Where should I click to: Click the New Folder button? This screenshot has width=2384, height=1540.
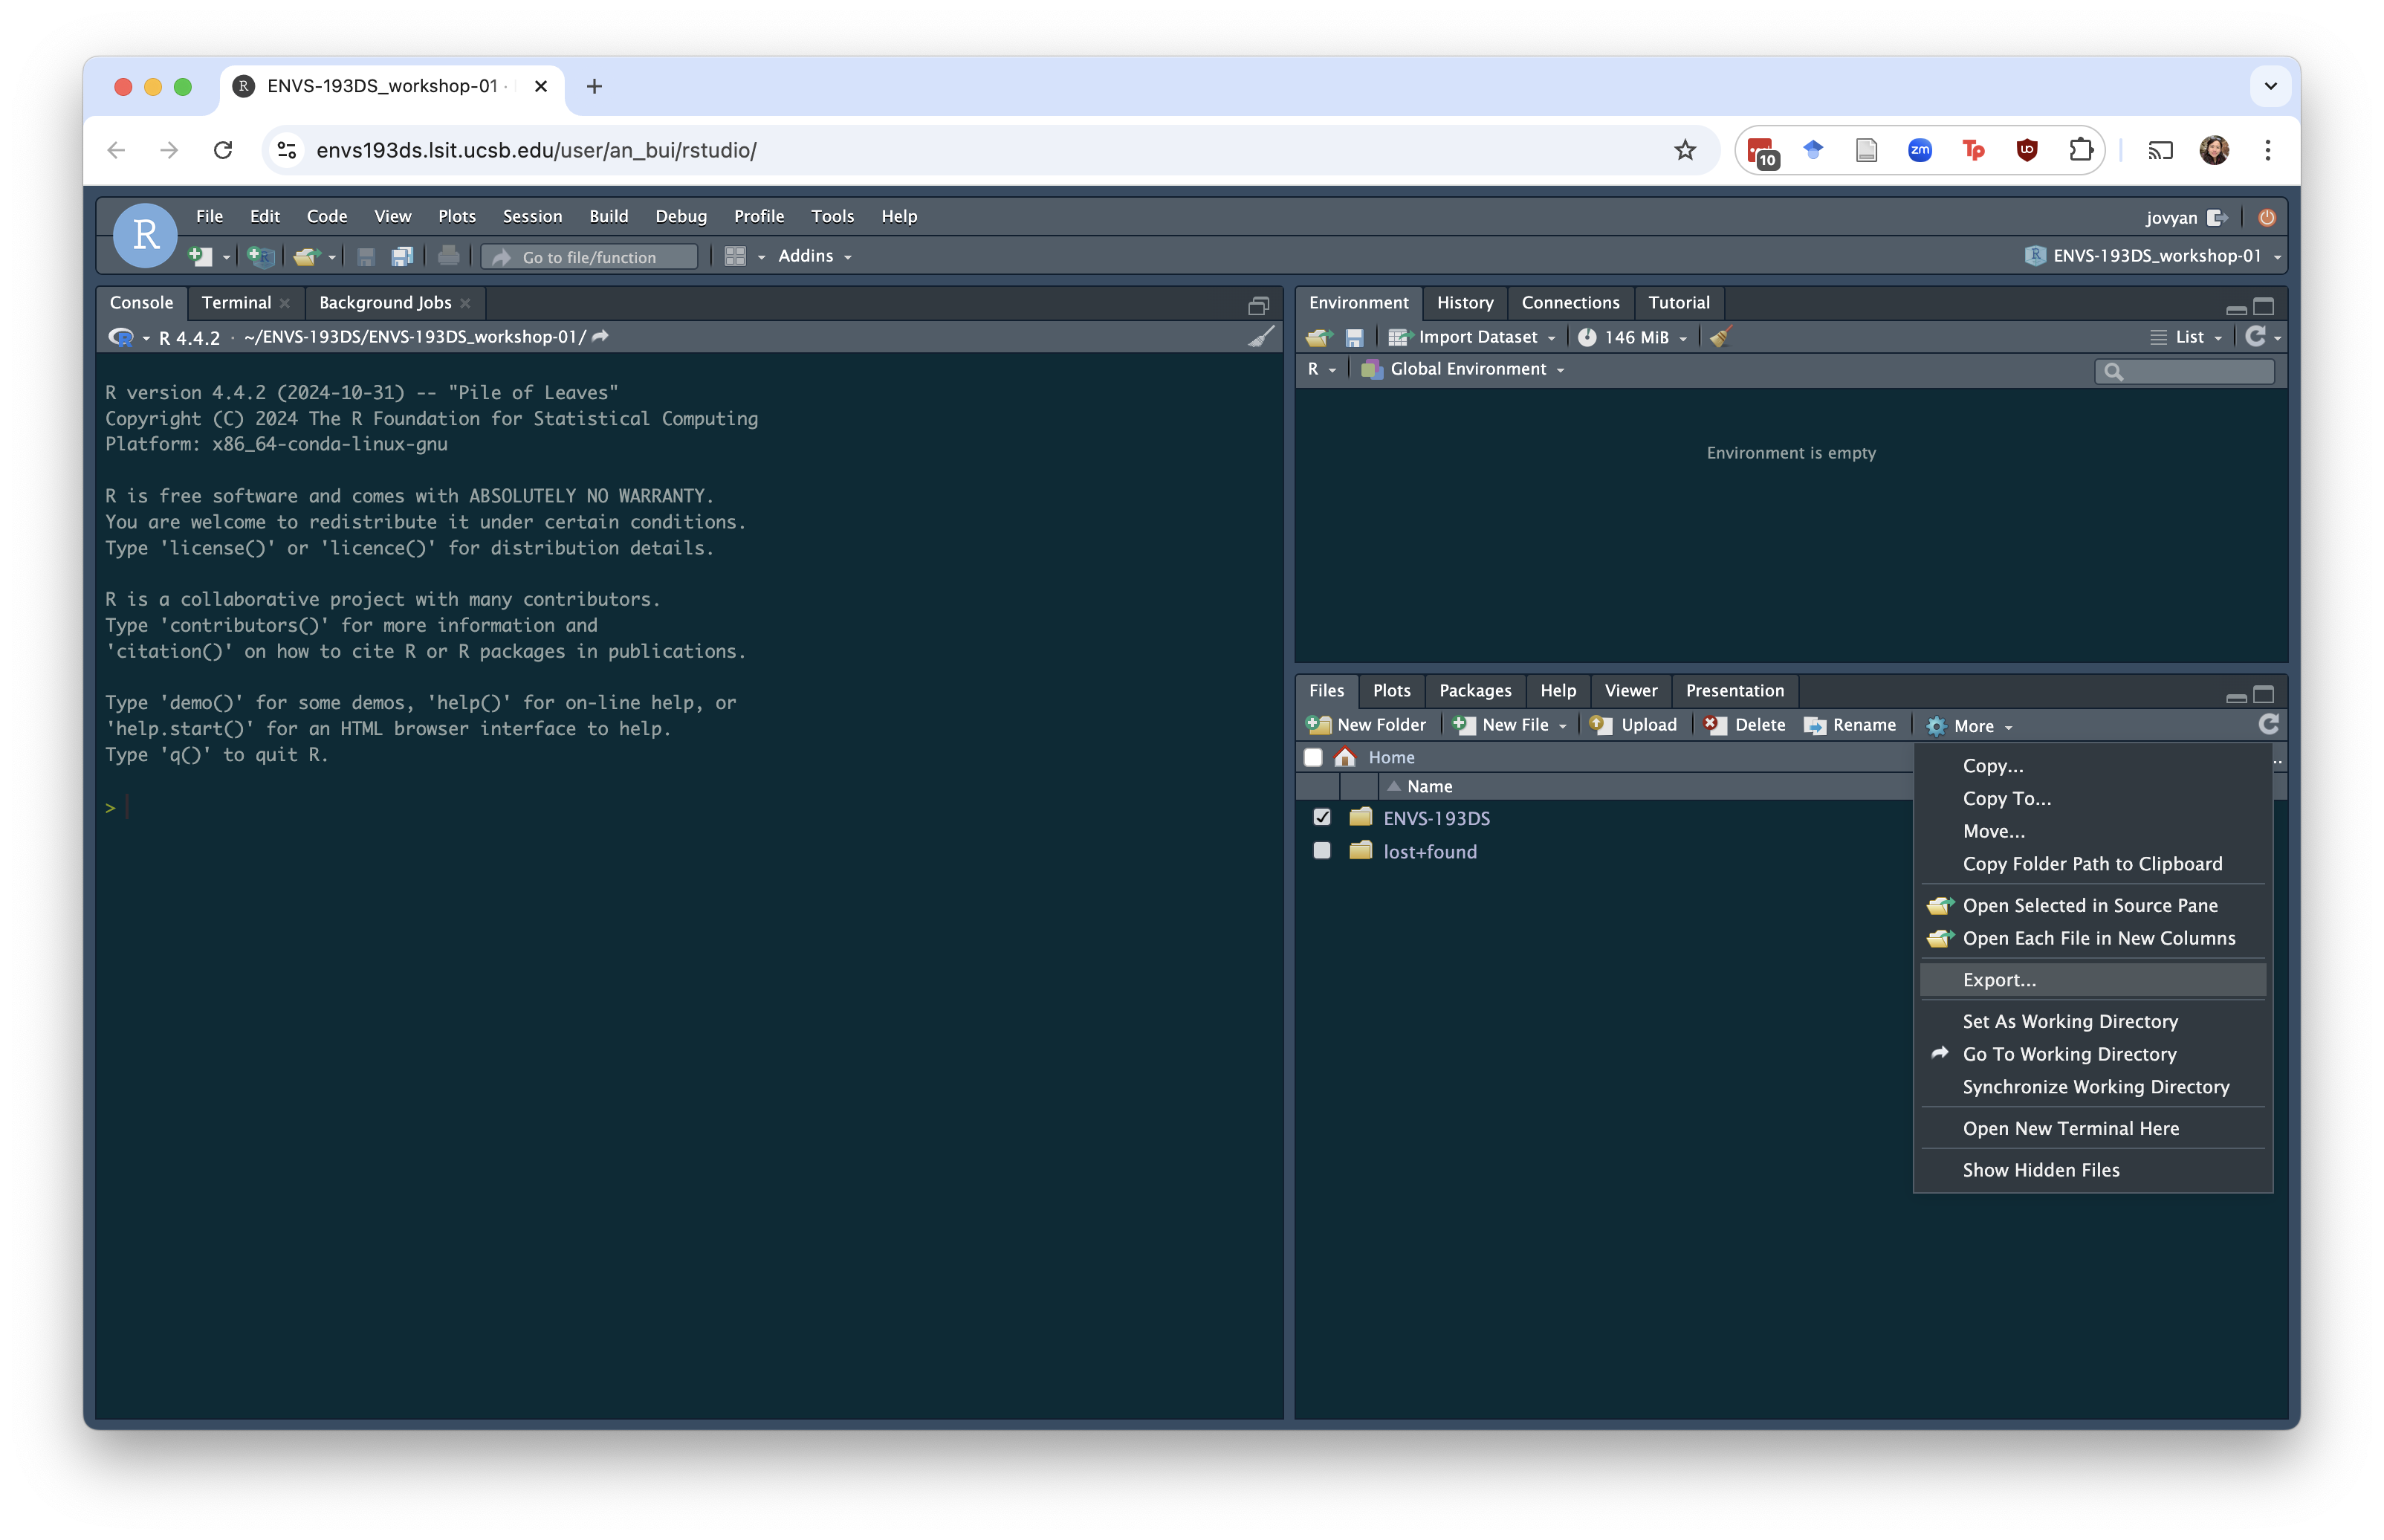point(1367,725)
